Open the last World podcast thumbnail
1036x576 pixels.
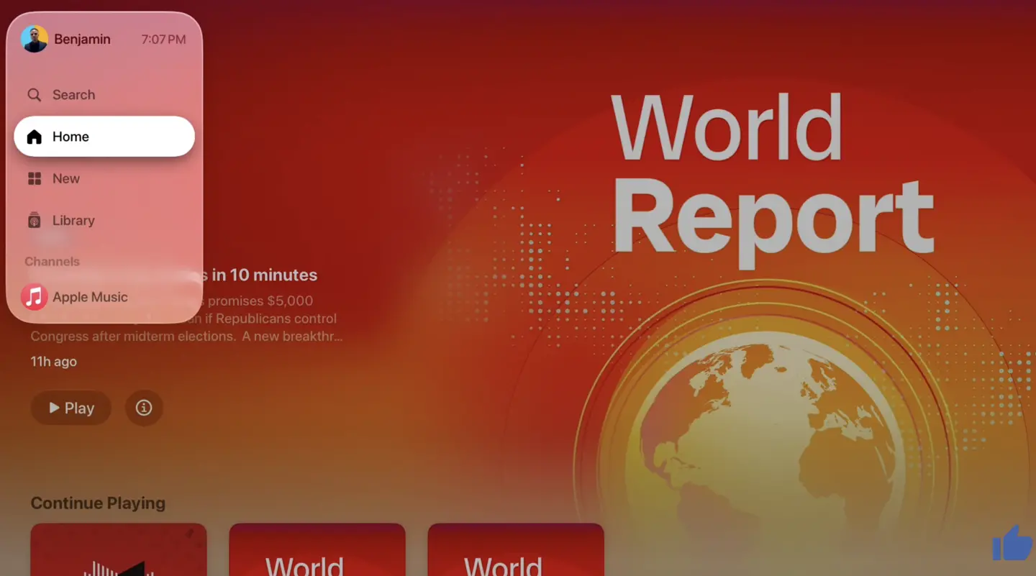click(516, 549)
